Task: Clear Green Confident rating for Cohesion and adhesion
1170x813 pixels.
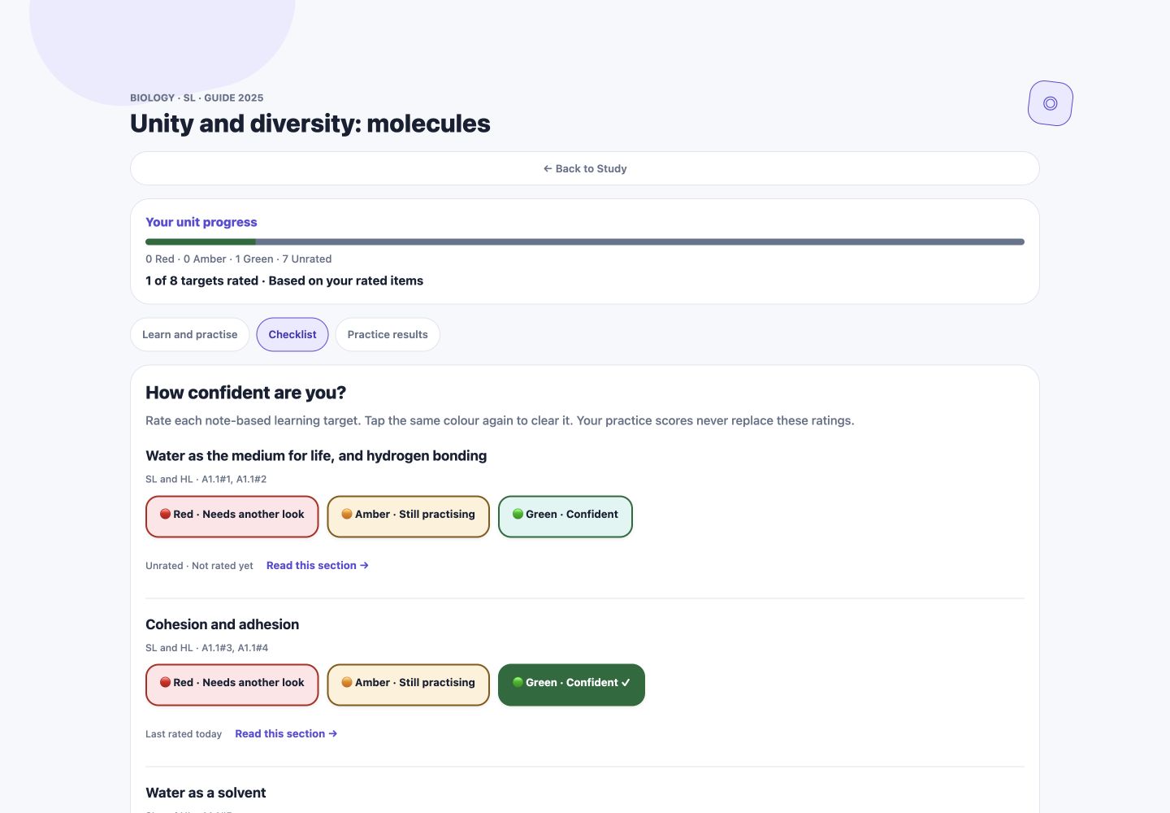Action: coord(571,685)
